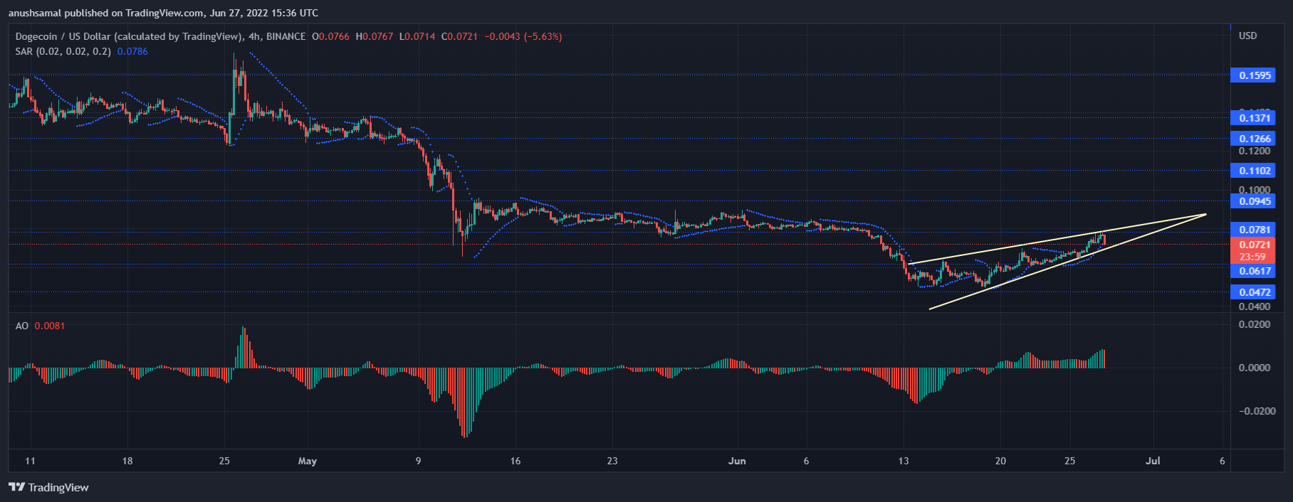The image size is (1293, 502).
Task: Click the 0.0472 price level label
Action: [x=1254, y=292]
